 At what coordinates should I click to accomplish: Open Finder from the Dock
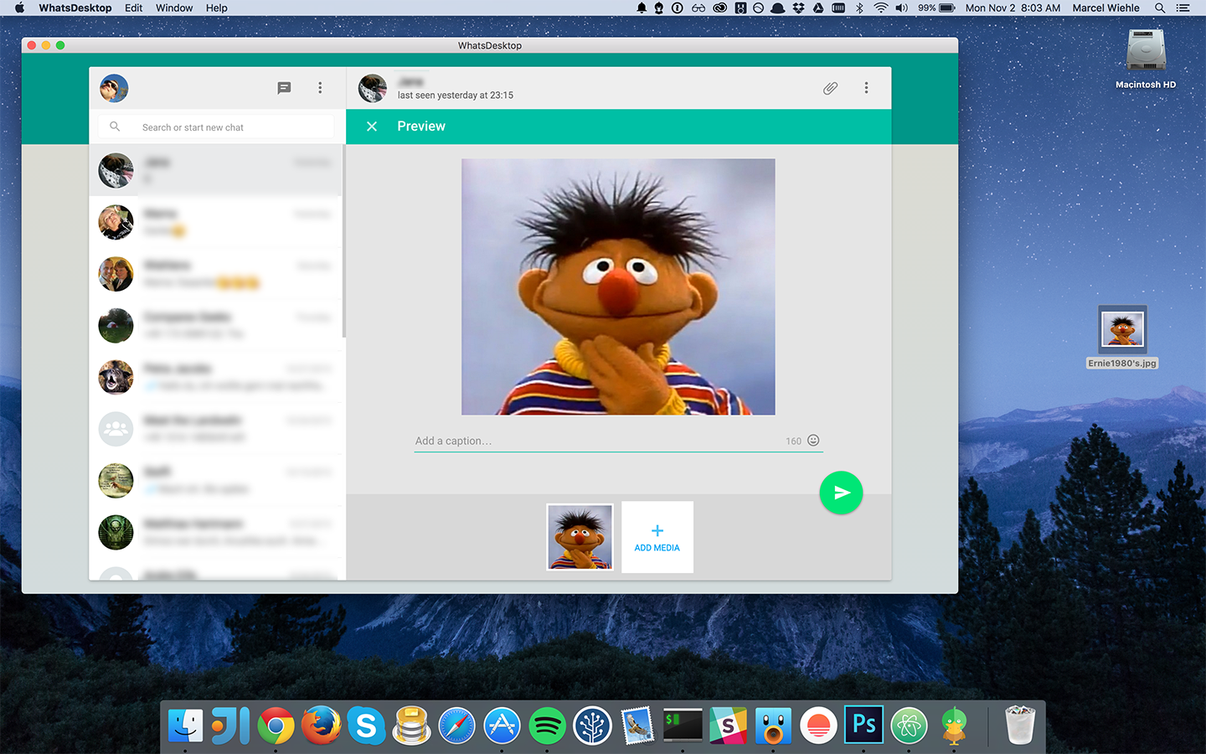186,726
